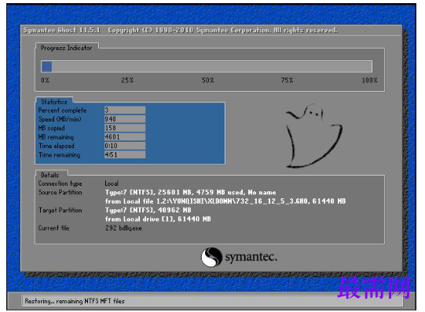Screen dimensions: 425x312
Task: Click the 'Connection type' label
Action: 60,183
